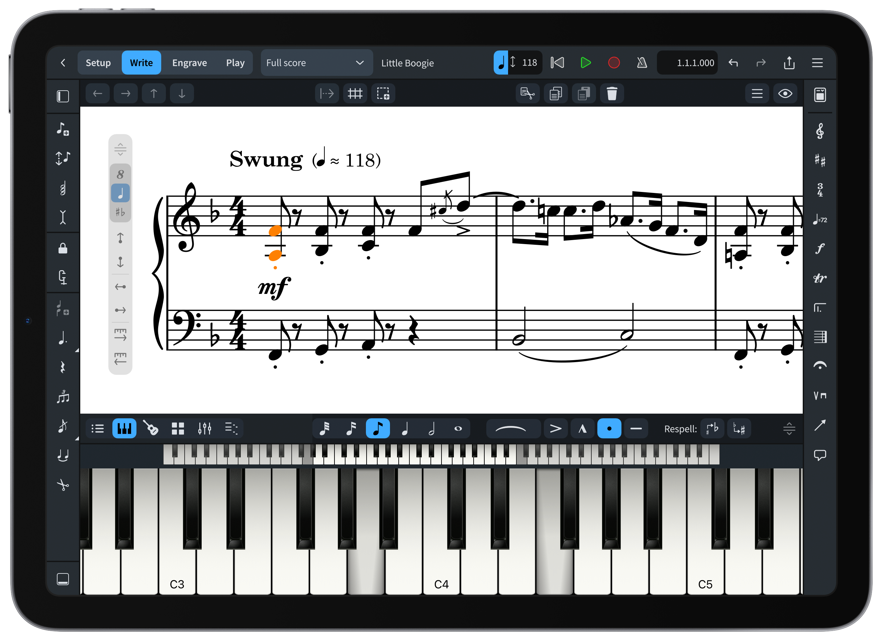This screenshot has height=642, width=883.
Task: Open the Full score layout dropdown
Action: (x=316, y=63)
